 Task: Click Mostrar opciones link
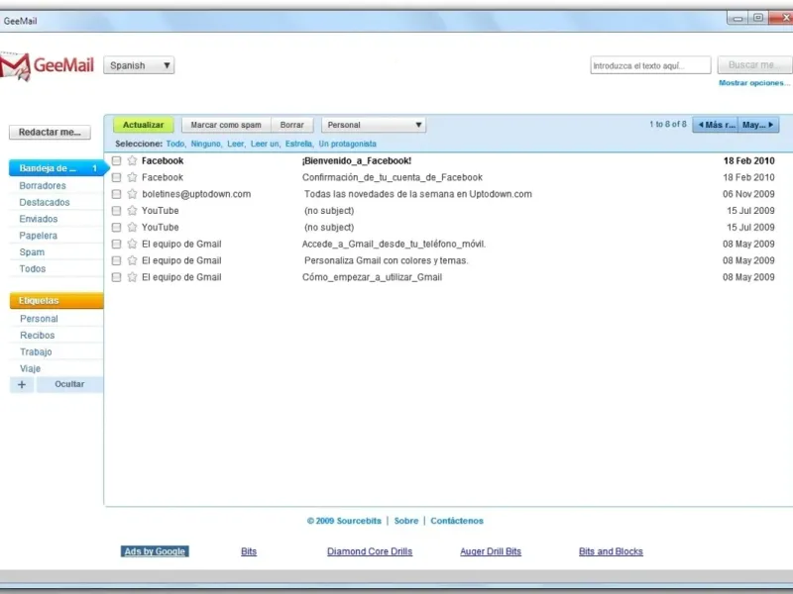coord(754,83)
